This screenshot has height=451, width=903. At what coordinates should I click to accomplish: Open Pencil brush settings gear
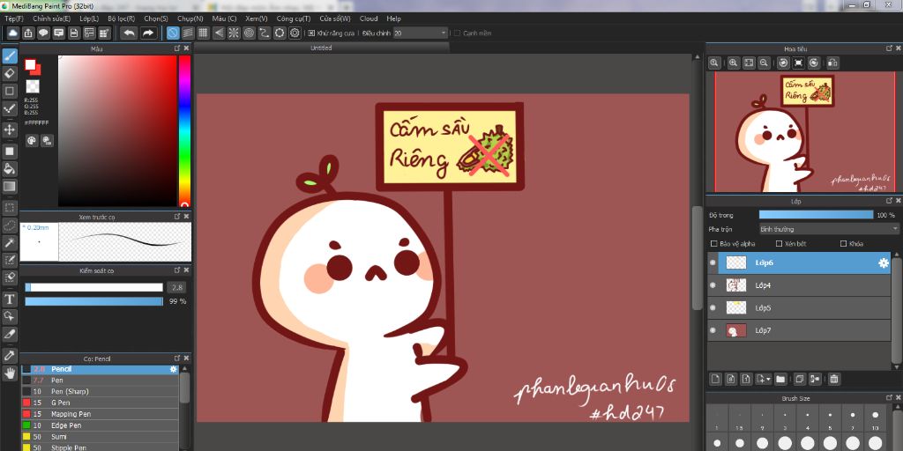174,369
